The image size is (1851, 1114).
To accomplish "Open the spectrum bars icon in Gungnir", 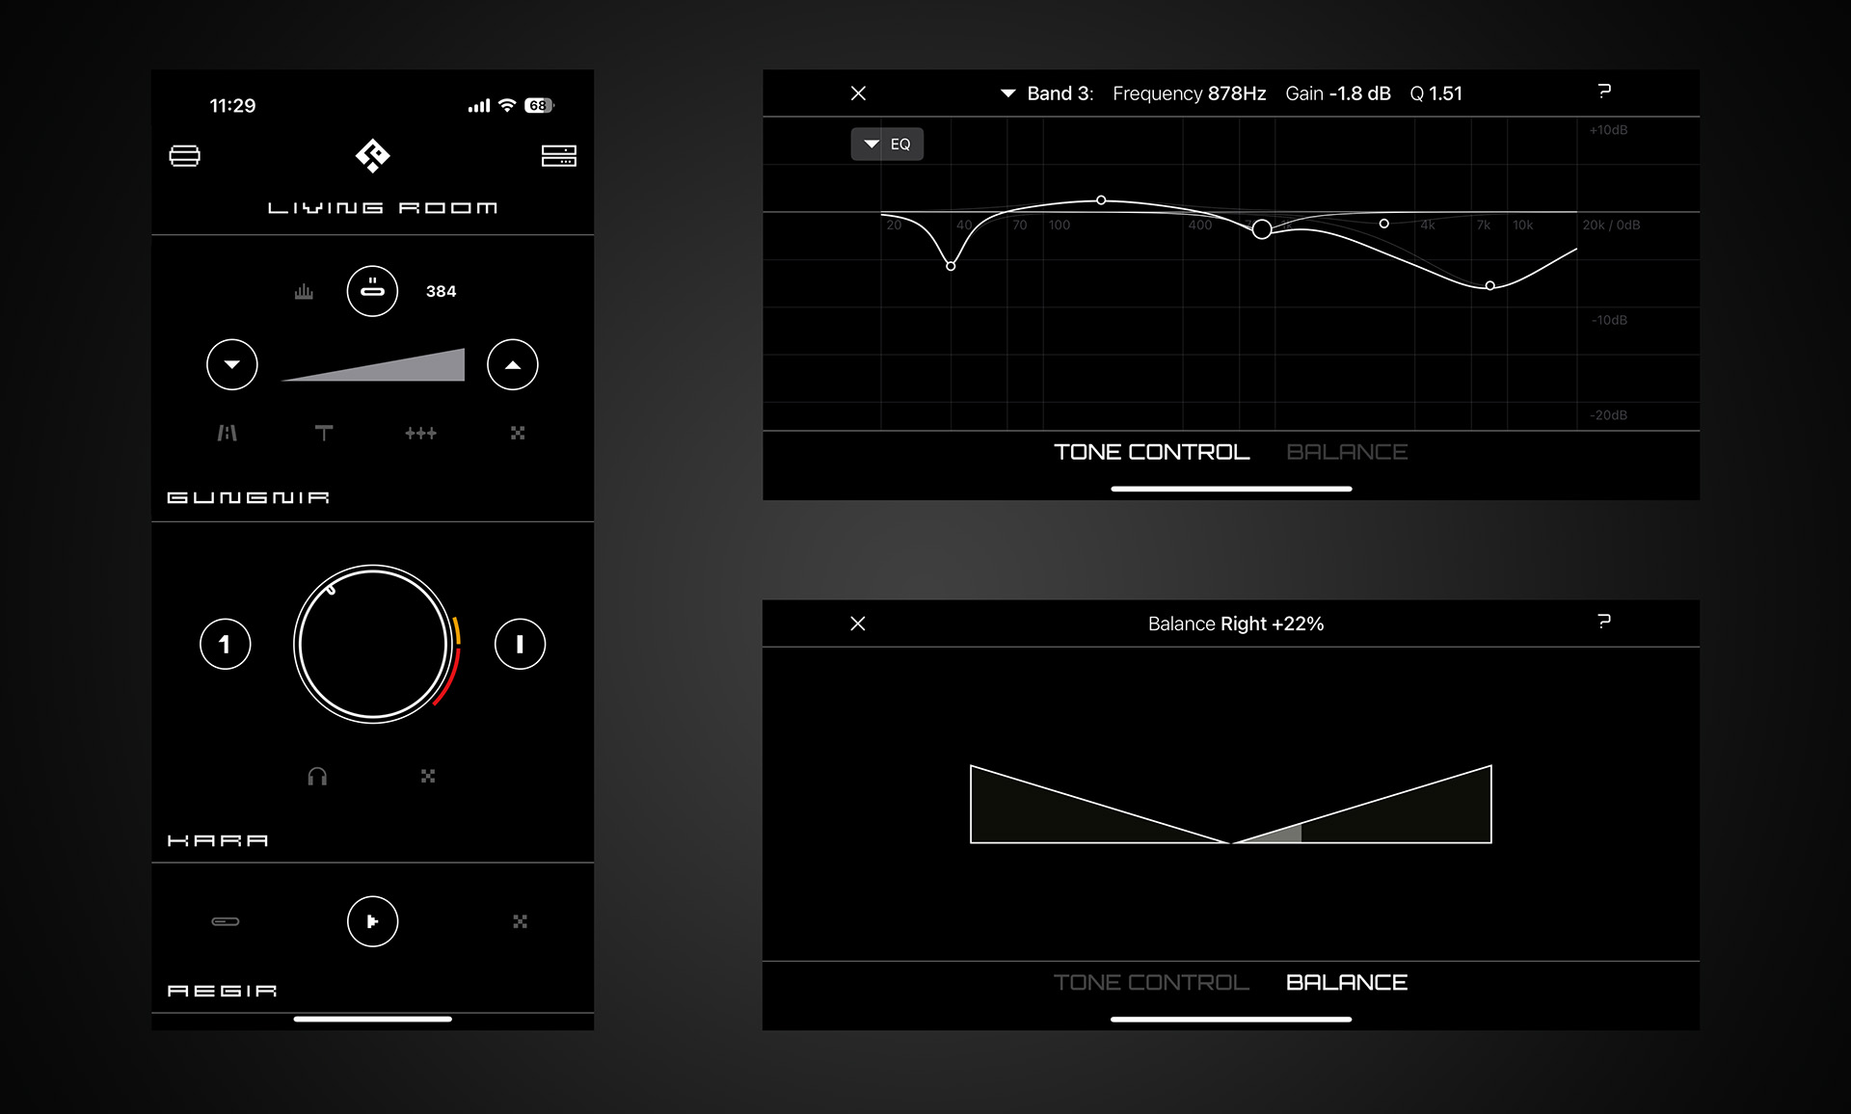I will (x=304, y=291).
